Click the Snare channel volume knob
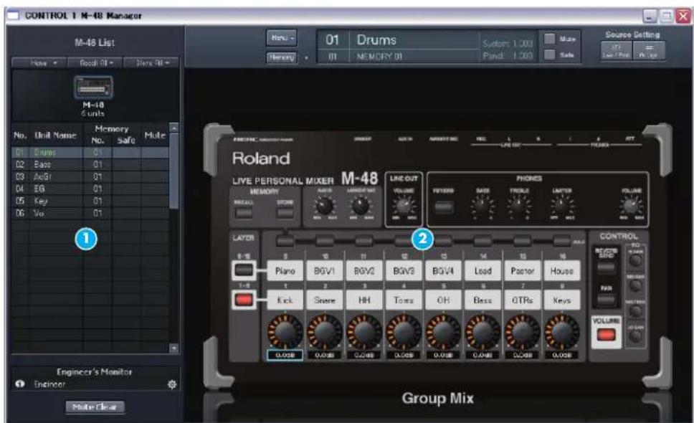Screen dimensions: 694x423 (325, 332)
